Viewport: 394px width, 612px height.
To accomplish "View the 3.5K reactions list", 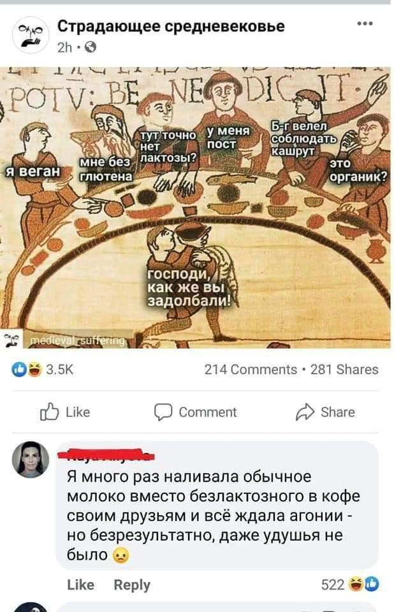I will (60, 369).
